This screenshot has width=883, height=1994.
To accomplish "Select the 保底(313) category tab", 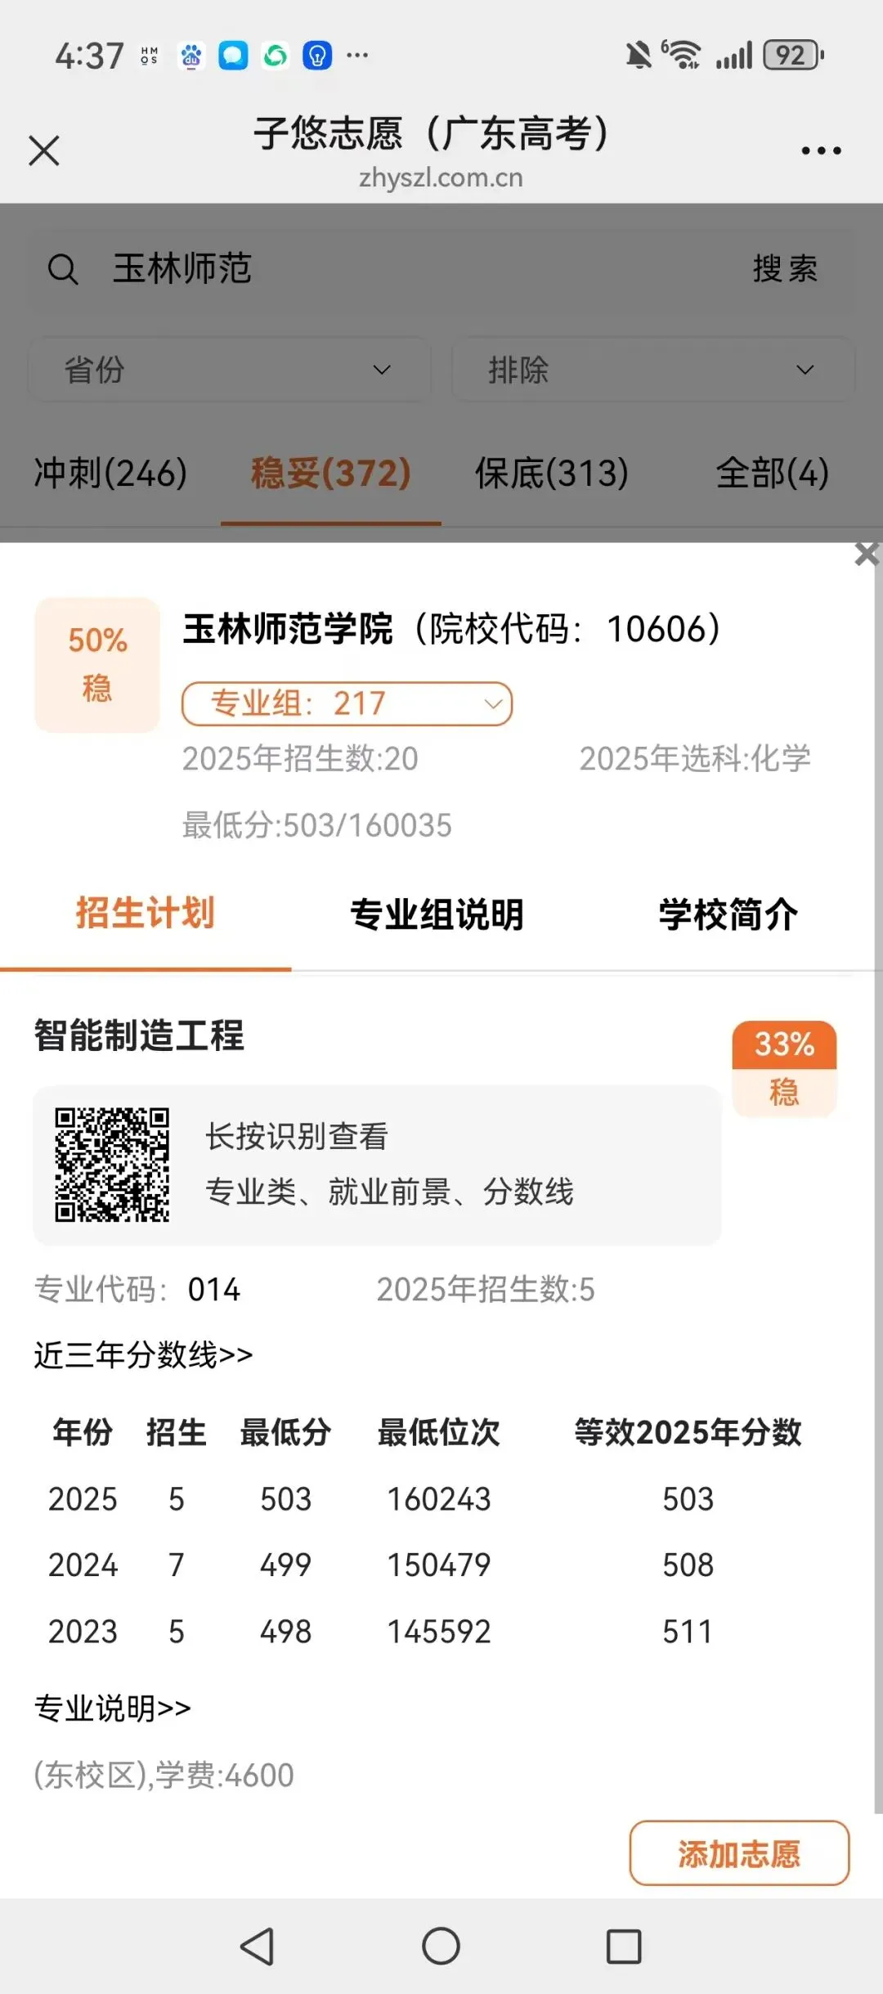I will coord(552,473).
